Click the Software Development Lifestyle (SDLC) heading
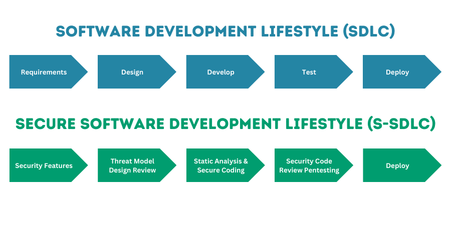This screenshot has width=451, height=225. (225, 31)
